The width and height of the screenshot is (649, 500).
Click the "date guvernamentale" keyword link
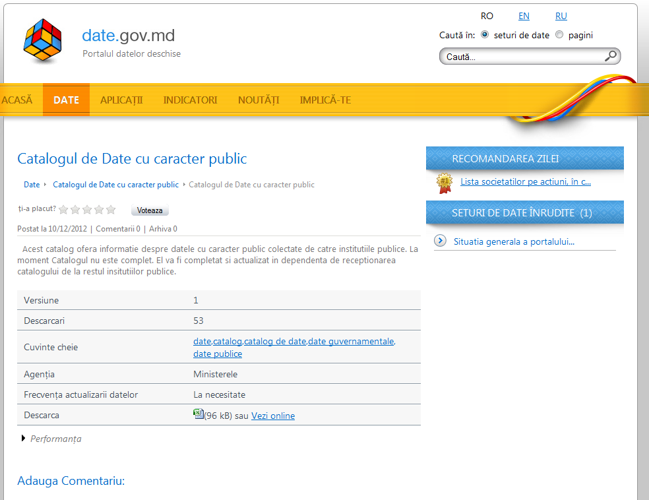pos(351,341)
